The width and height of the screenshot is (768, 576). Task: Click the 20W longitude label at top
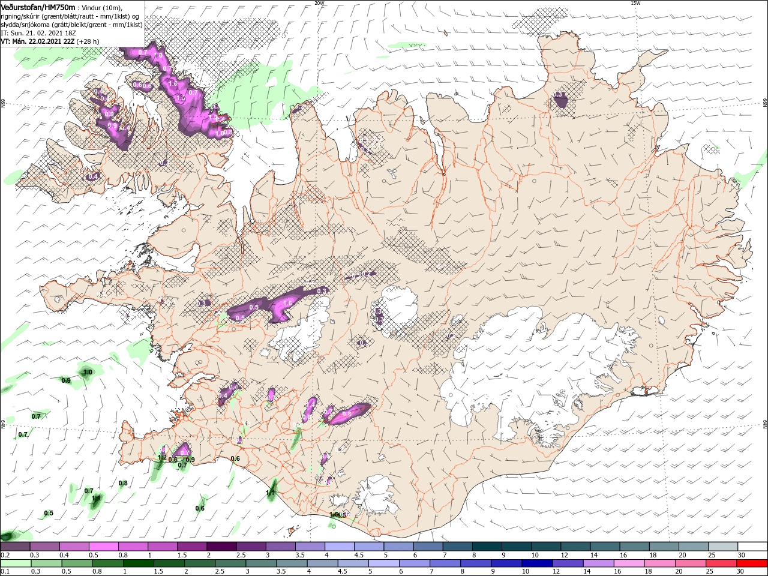pyautogui.click(x=319, y=3)
